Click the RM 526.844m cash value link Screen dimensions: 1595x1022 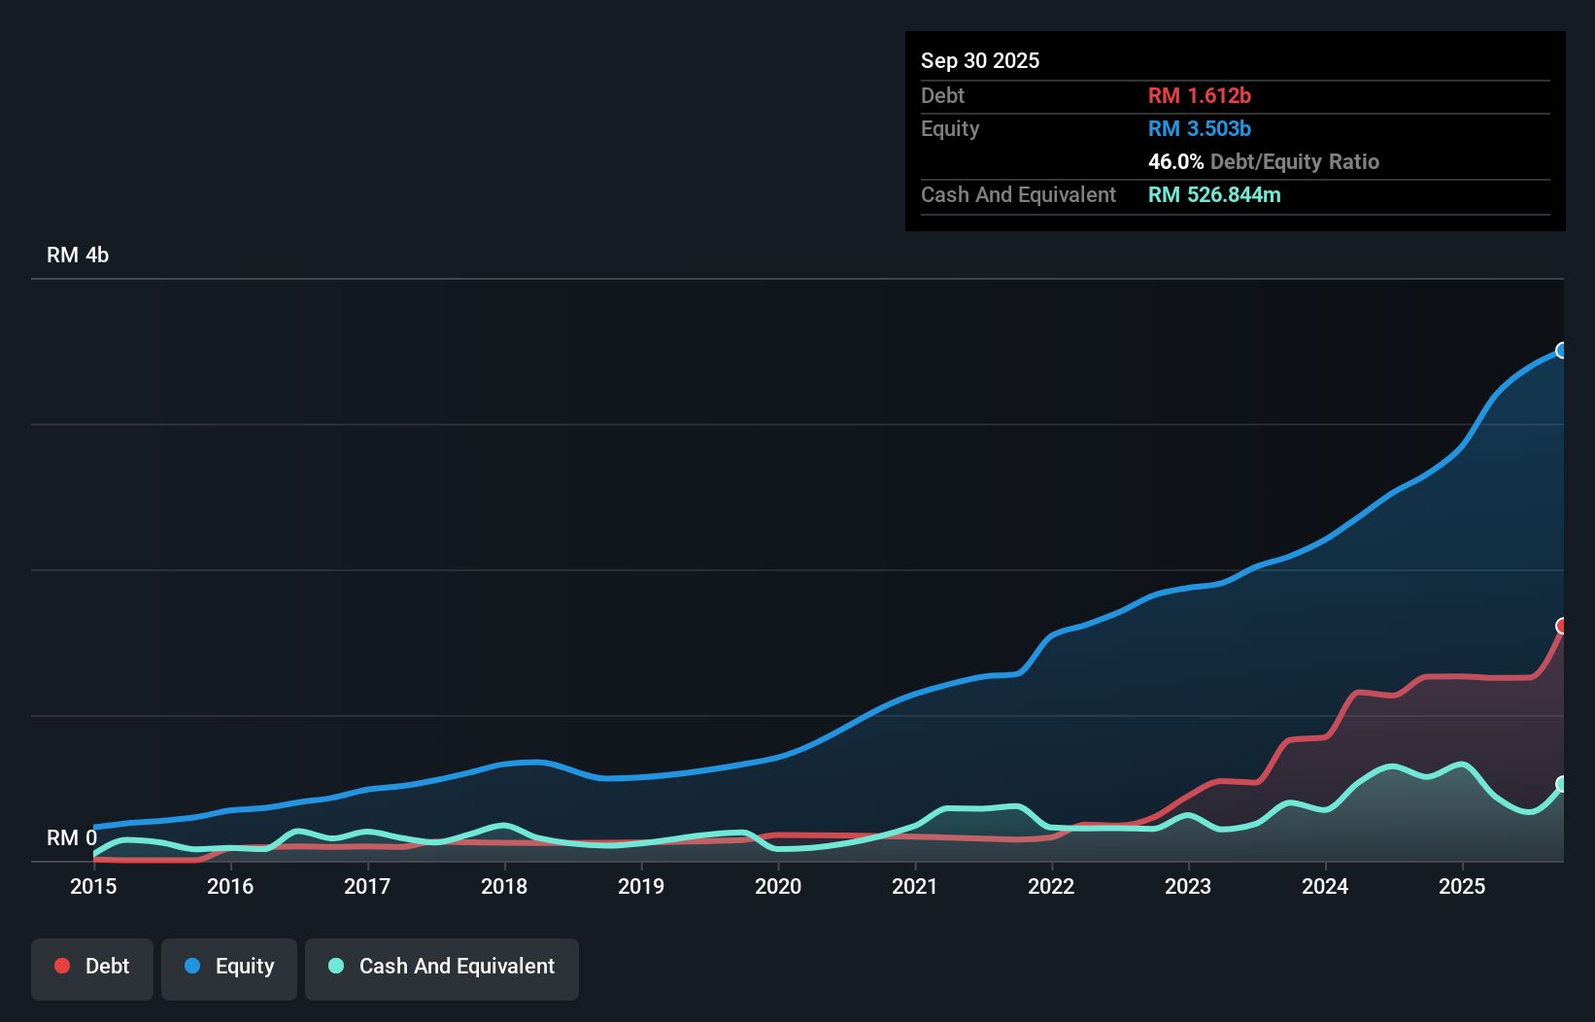tap(1214, 194)
